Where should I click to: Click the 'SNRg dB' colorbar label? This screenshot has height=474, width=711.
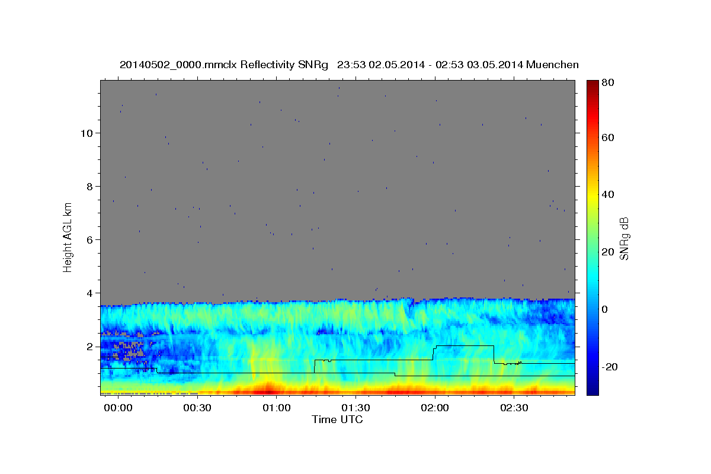[624, 238]
